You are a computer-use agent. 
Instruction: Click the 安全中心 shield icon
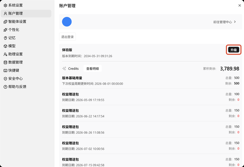5,79
